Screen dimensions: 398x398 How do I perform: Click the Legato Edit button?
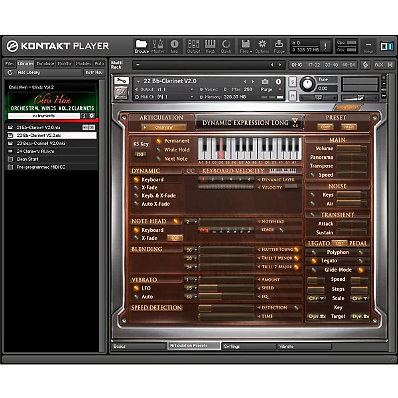click(339, 243)
